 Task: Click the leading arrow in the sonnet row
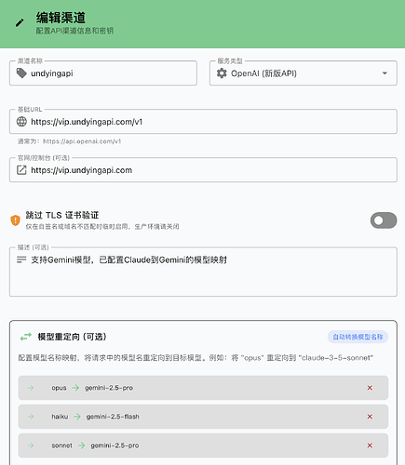[x=31, y=445]
